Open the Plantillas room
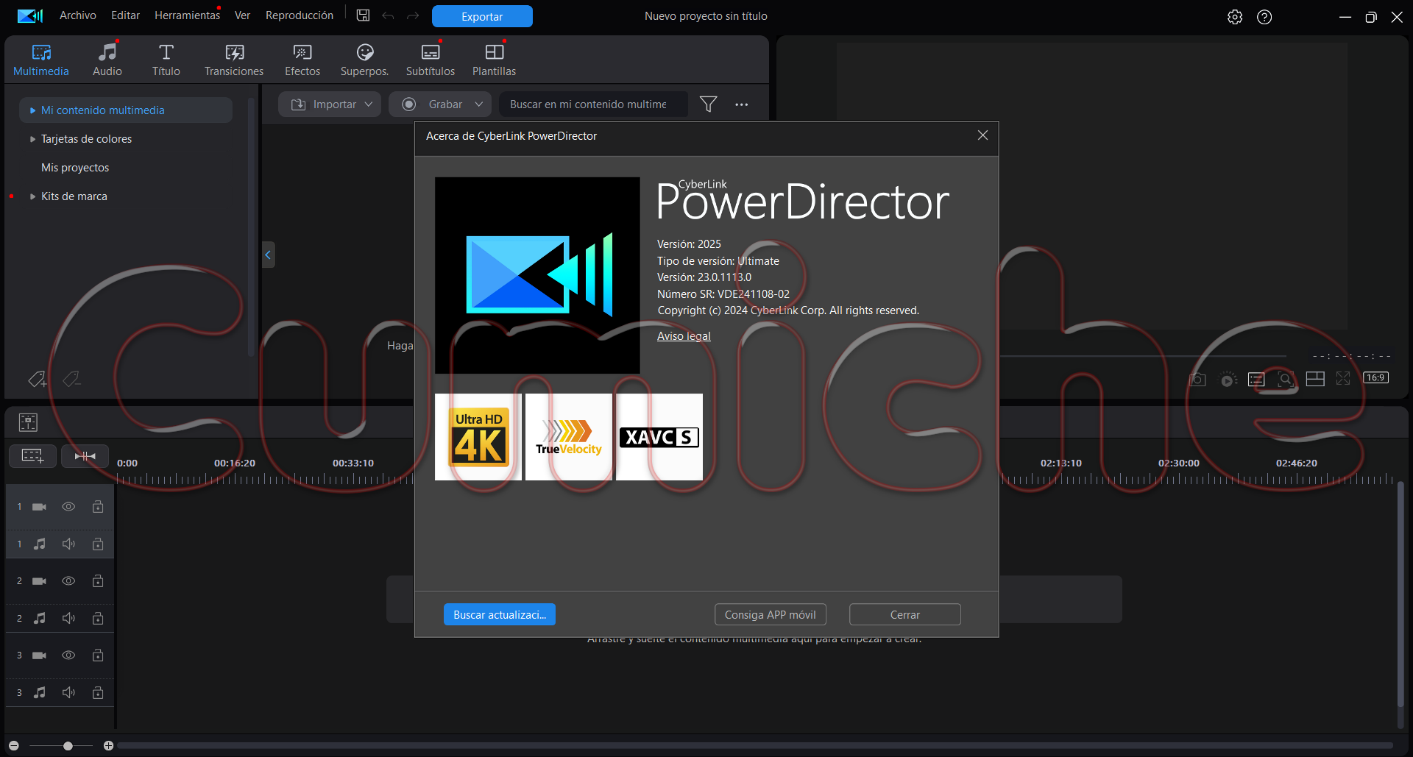This screenshot has height=757, width=1413. (x=494, y=60)
